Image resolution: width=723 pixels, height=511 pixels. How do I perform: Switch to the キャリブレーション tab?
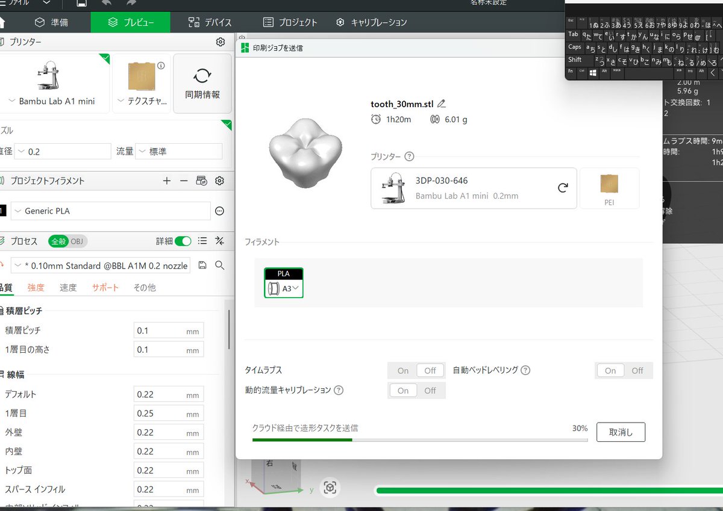[x=372, y=22]
